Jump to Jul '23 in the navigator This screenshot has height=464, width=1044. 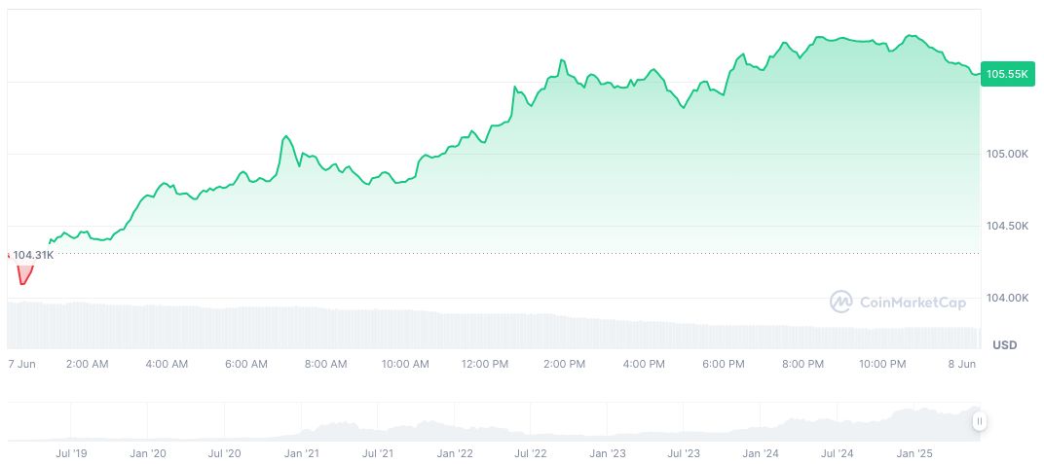(684, 453)
